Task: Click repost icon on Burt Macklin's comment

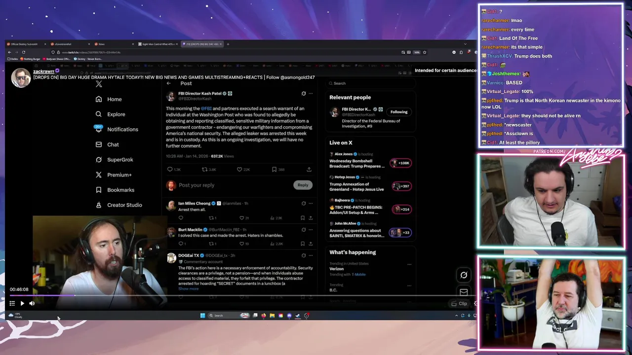Action: [211, 244]
